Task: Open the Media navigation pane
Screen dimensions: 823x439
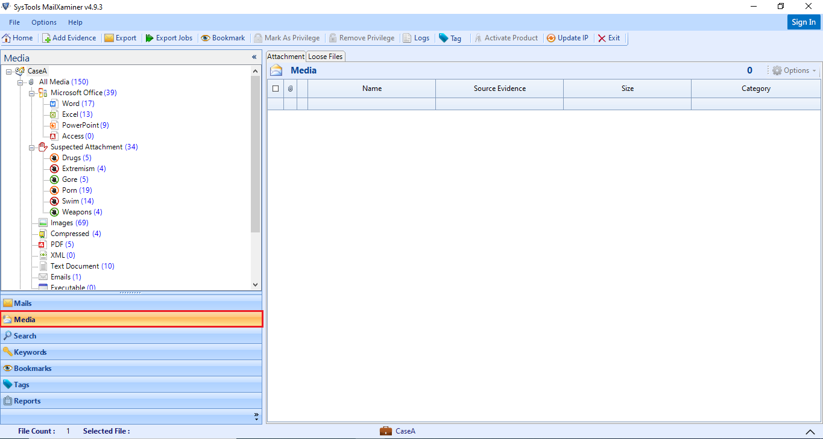Action: pos(131,320)
